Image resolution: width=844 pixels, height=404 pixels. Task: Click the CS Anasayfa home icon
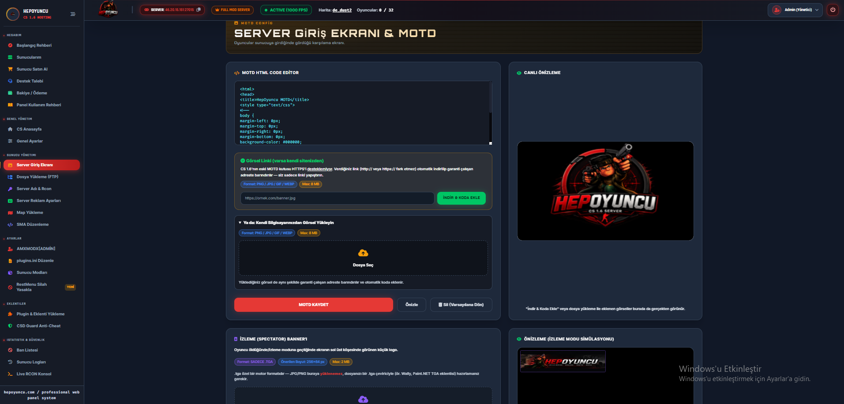tap(10, 129)
